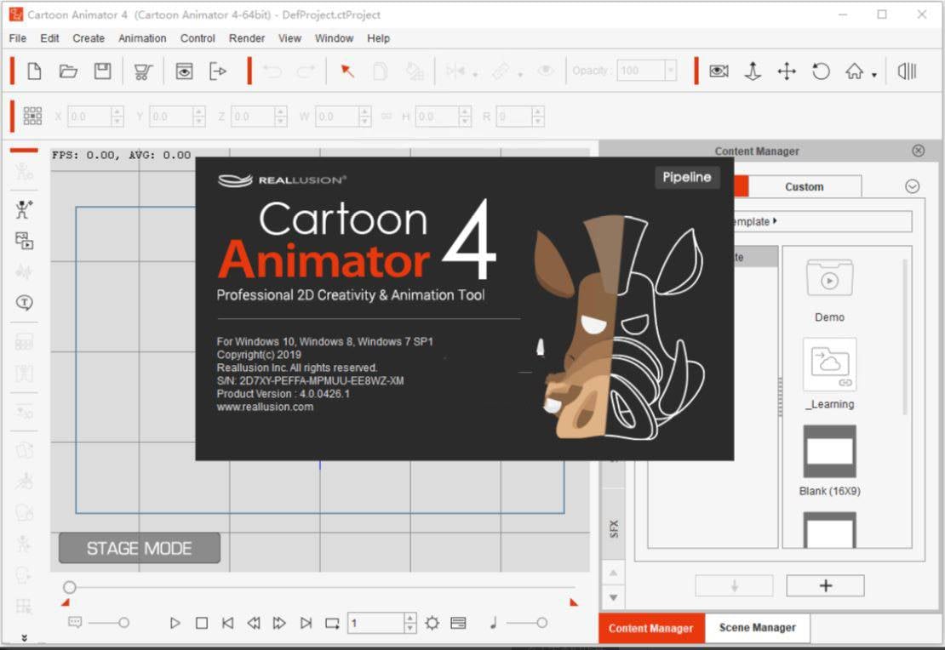The height and width of the screenshot is (650, 945).
Task: Click the playhead handle on timeline scrubber
Action: (69, 587)
